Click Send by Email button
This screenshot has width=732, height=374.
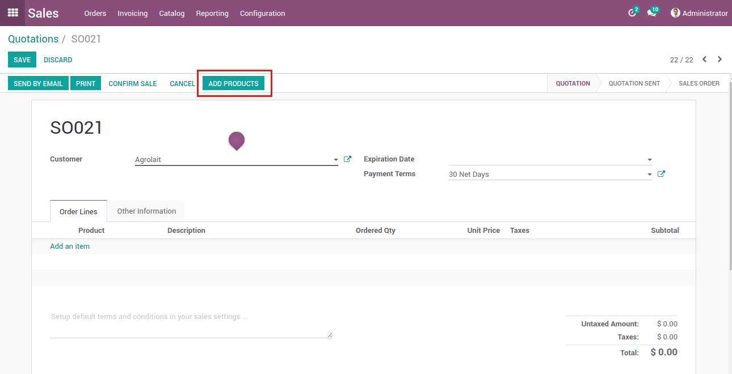click(x=38, y=83)
